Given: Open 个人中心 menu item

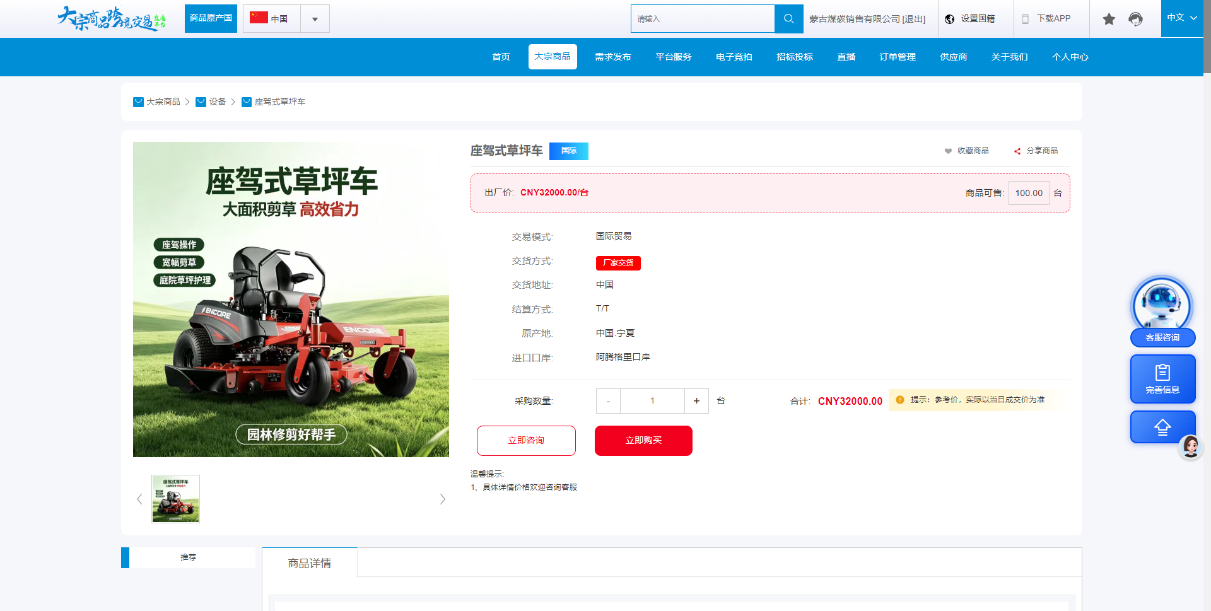Looking at the screenshot, I should point(1070,57).
